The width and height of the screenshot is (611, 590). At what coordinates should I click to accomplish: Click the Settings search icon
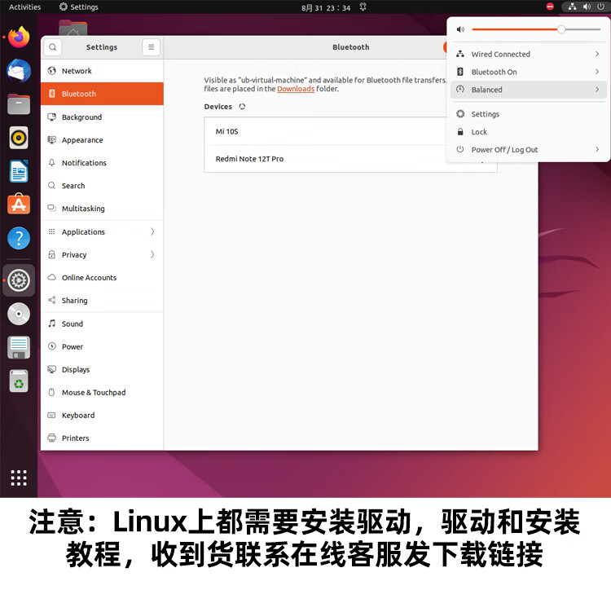point(53,47)
